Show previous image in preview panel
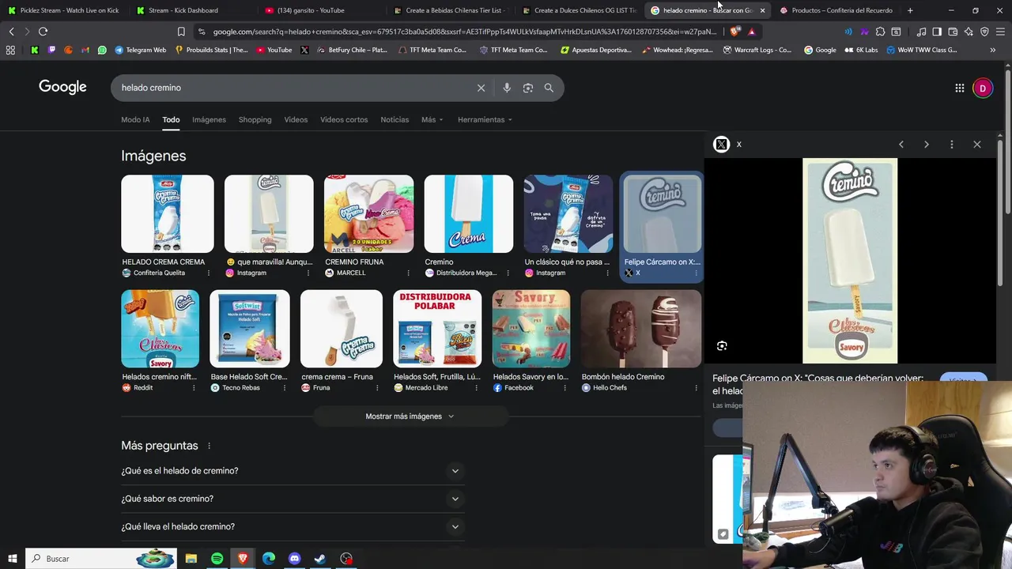The width and height of the screenshot is (1012, 569). pyautogui.click(x=901, y=145)
